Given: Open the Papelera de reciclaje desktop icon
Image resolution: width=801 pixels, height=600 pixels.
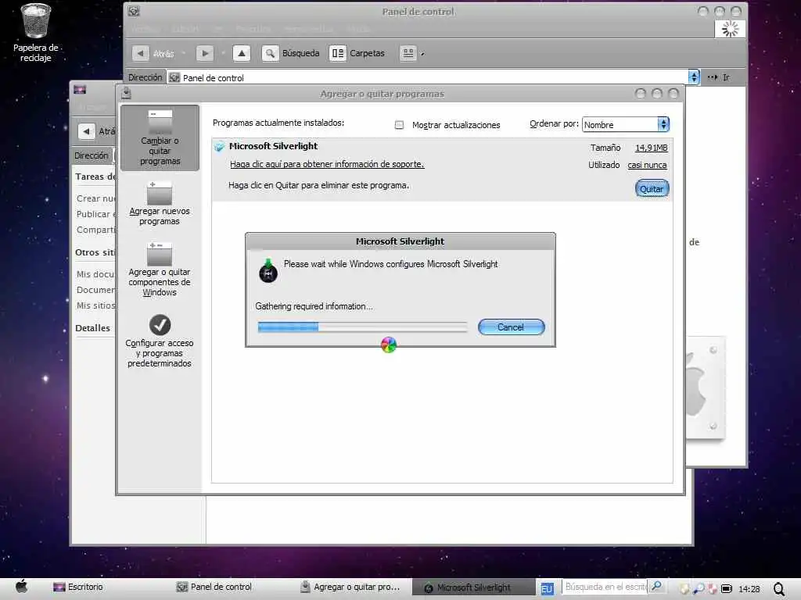Looking at the screenshot, I should point(35,32).
